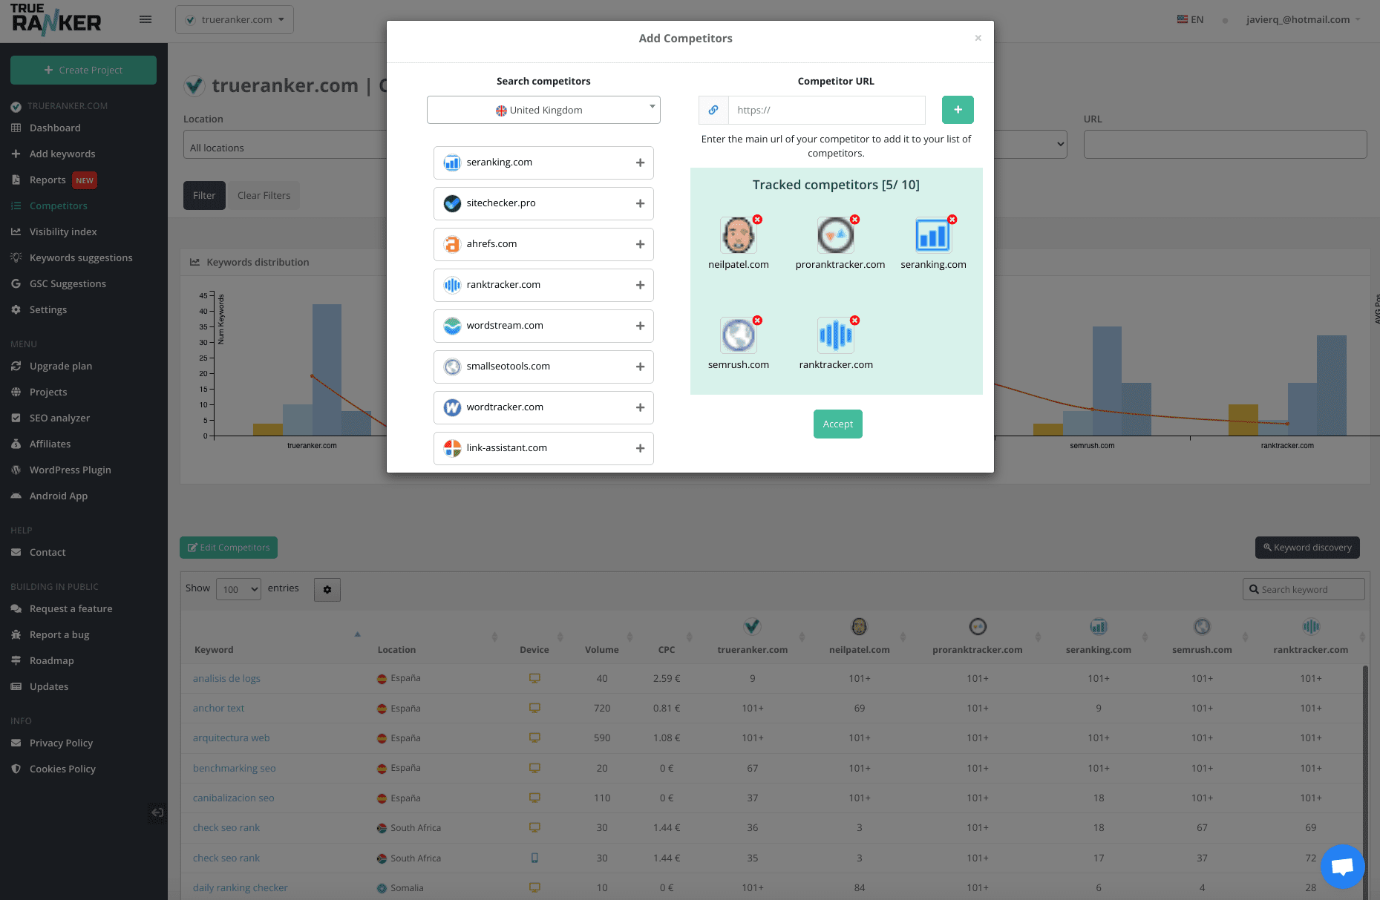Open trueranker.com project selector dropdown
Image resolution: width=1380 pixels, height=900 pixels.
pyautogui.click(x=235, y=19)
